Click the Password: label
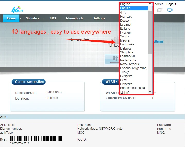This screenshot has height=147, width=185. pos(164,125)
